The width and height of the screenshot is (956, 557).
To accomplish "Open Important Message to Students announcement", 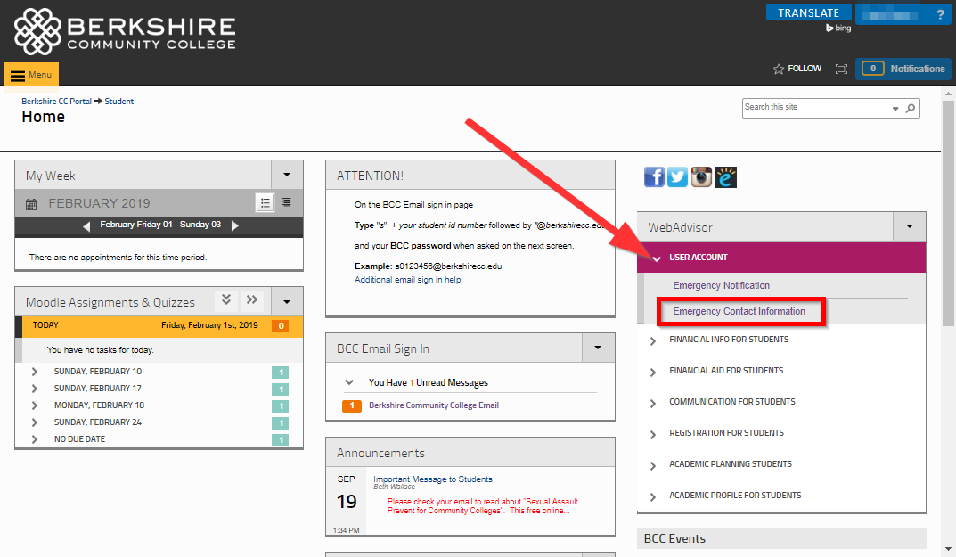I will coord(432,479).
